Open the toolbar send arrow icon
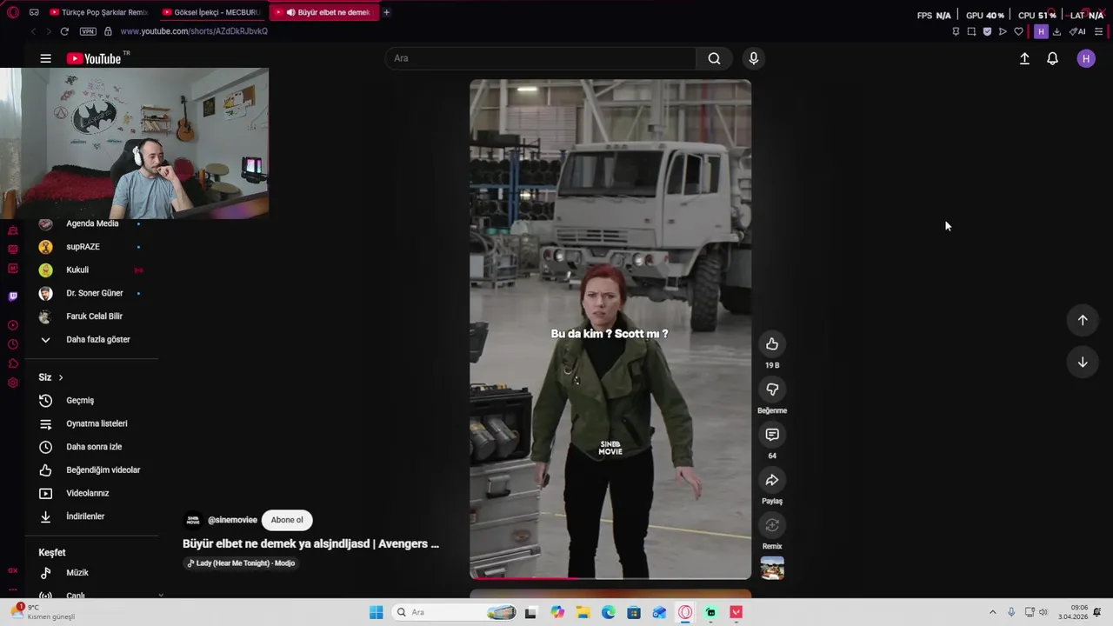Viewport: 1113px width, 626px height. coord(1003,31)
